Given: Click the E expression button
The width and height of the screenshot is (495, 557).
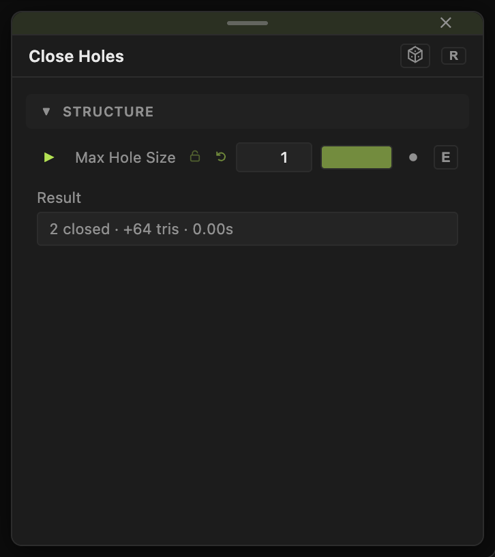Looking at the screenshot, I should click(446, 157).
